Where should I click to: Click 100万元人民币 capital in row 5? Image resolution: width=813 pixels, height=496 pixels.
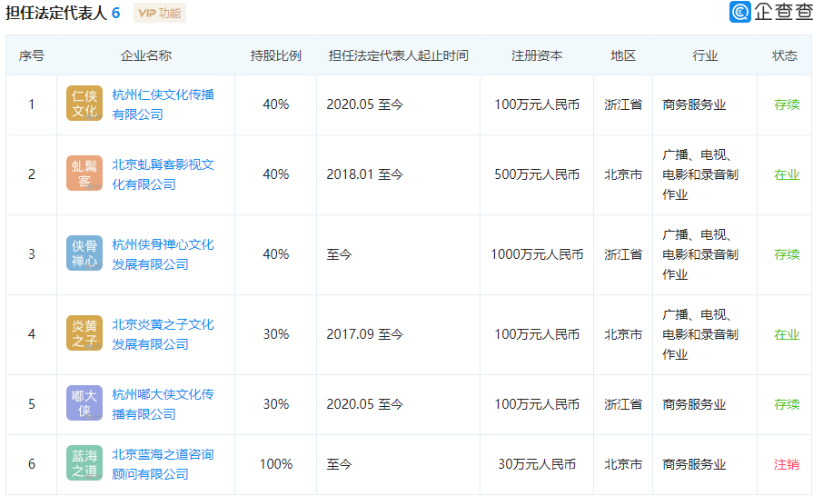(537, 403)
